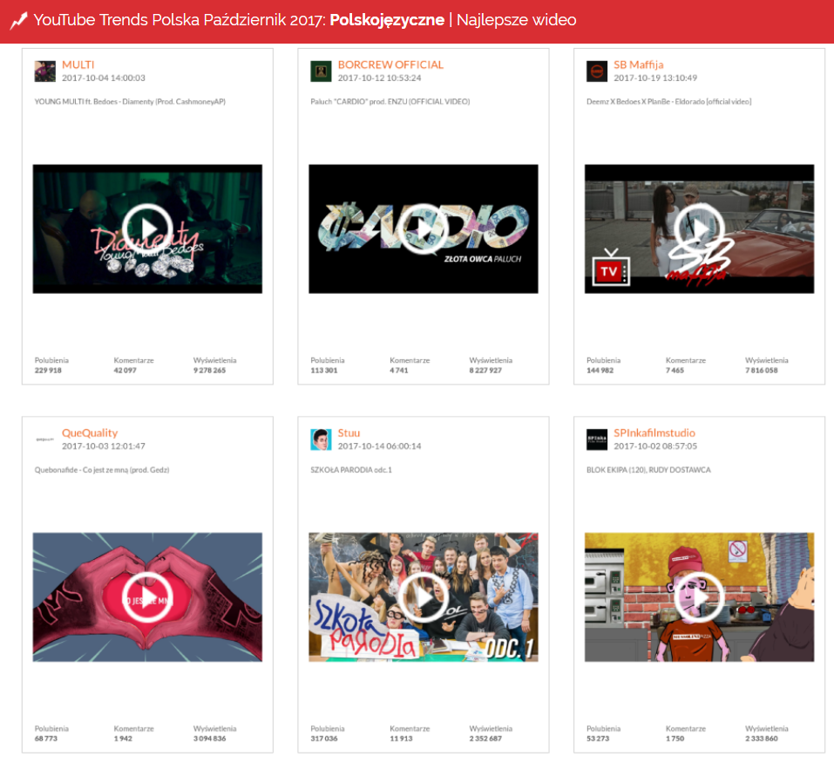The height and width of the screenshot is (770, 834).
Task: Open the QueQuality channel link
Action: pyautogui.click(x=90, y=433)
